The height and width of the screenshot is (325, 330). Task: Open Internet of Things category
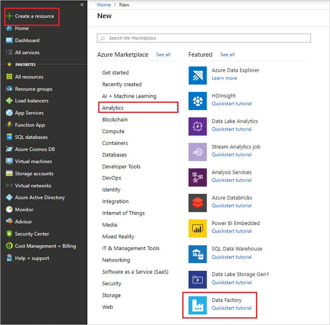123,213
